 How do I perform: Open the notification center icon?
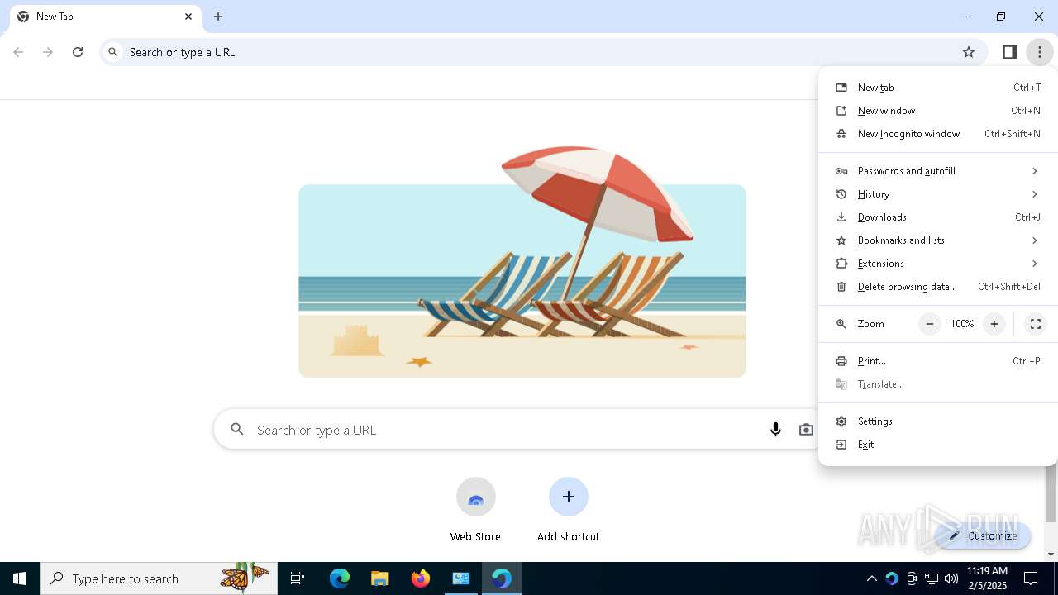pyautogui.click(x=1031, y=578)
